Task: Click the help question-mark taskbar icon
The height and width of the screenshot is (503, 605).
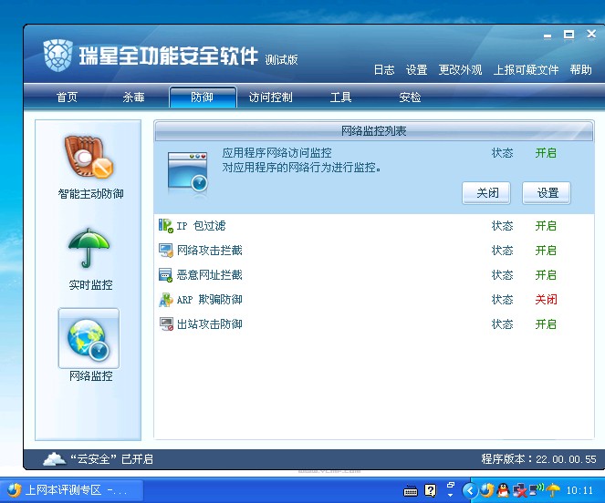Action: pos(430,490)
